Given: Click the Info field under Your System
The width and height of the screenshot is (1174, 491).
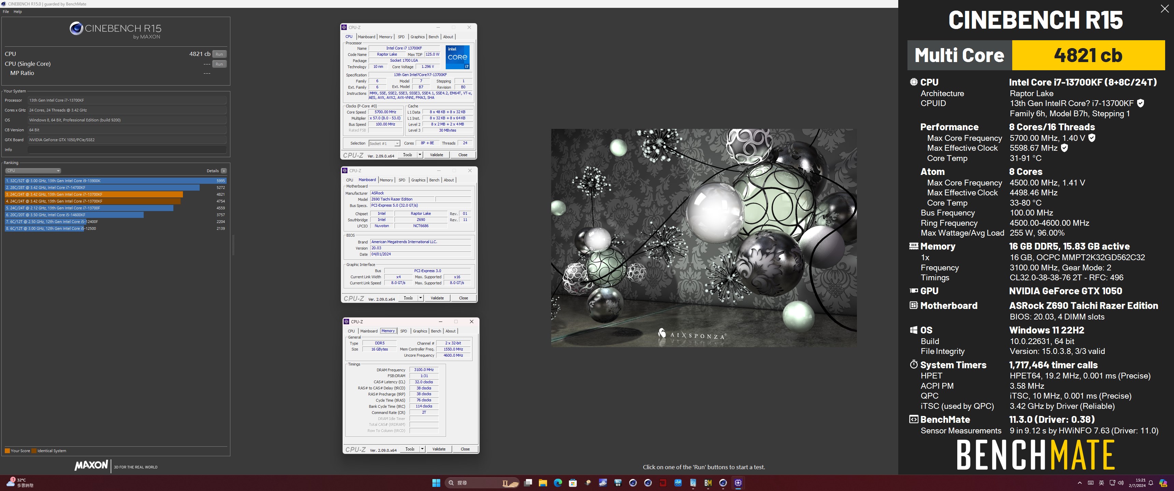Looking at the screenshot, I should pyautogui.click(x=127, y=150).
